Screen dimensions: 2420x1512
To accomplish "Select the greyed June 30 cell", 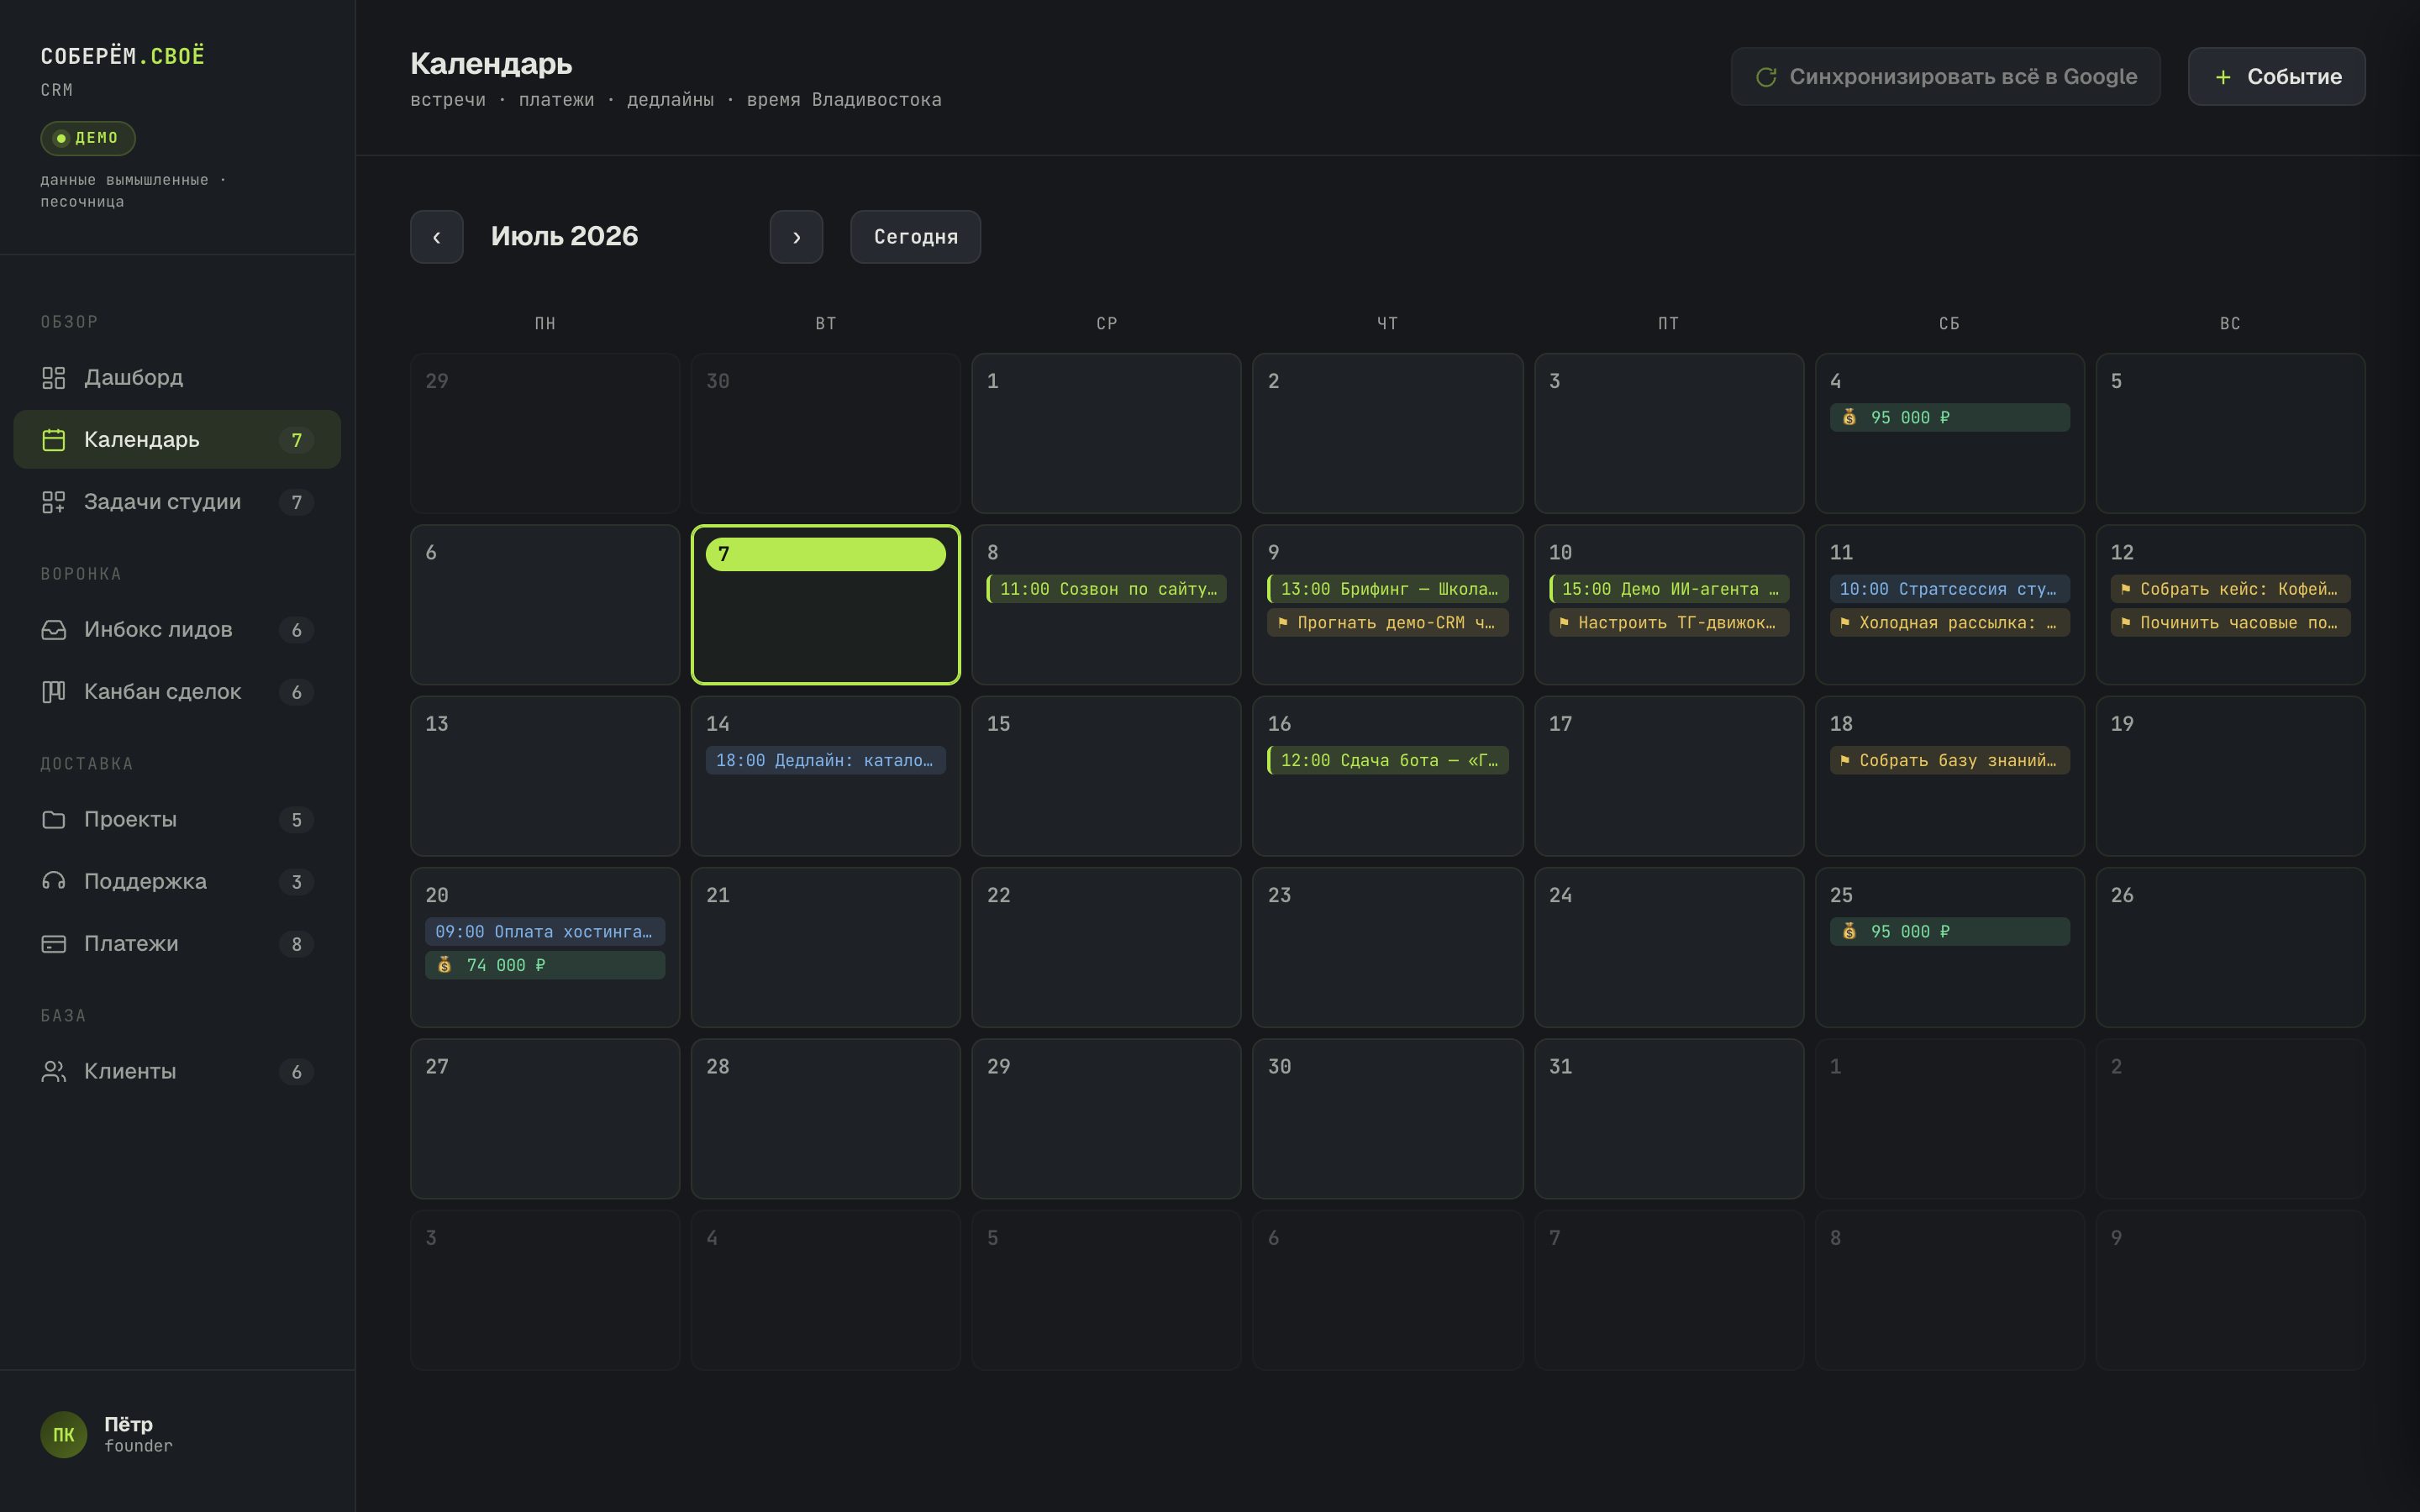I will (825, 433).
